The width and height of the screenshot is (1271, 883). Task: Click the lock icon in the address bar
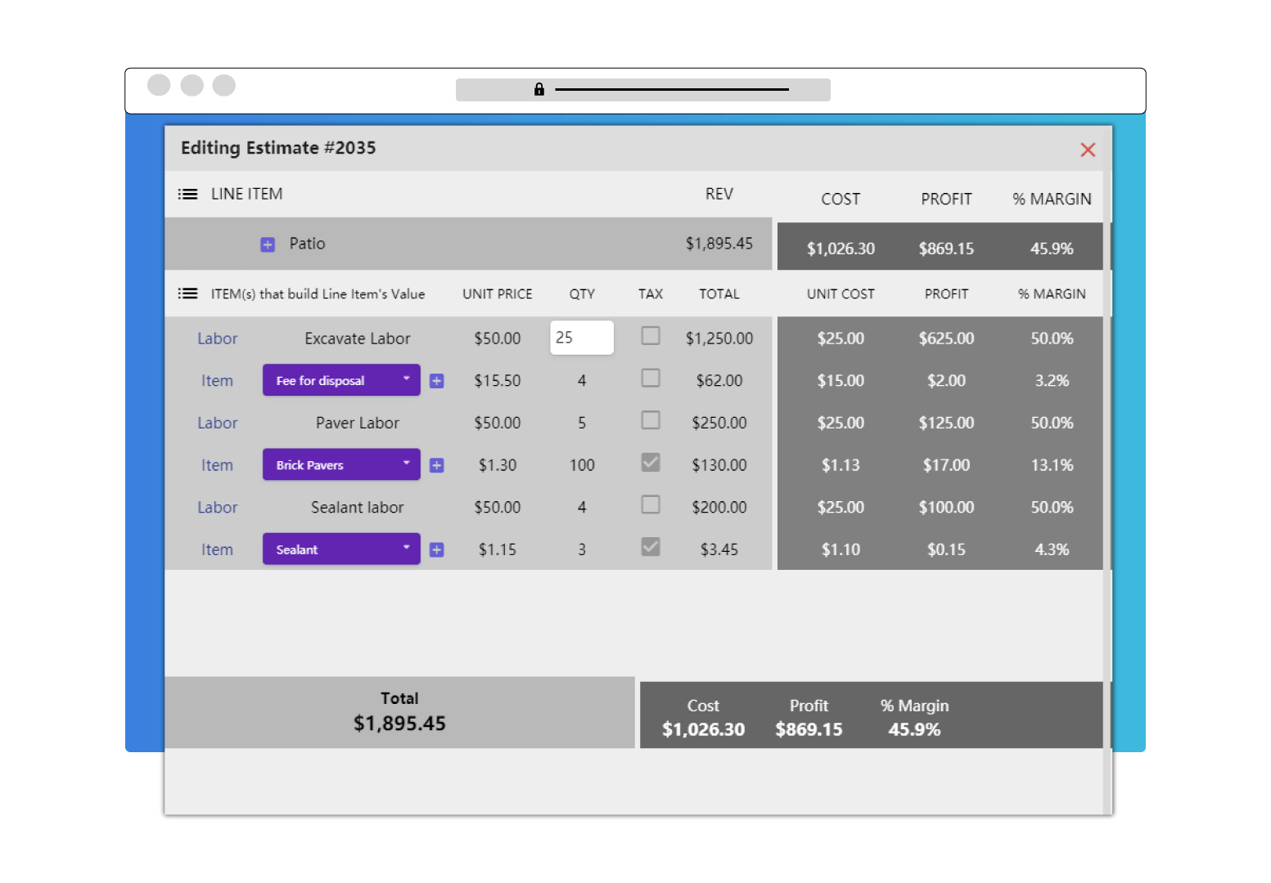539,89
